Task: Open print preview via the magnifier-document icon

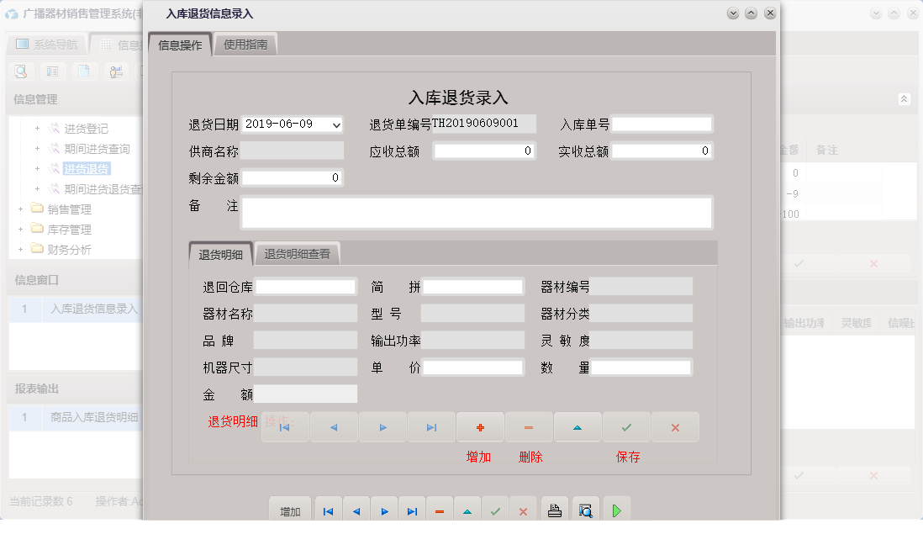Action: pyautogui.click(x=585, y=508)
